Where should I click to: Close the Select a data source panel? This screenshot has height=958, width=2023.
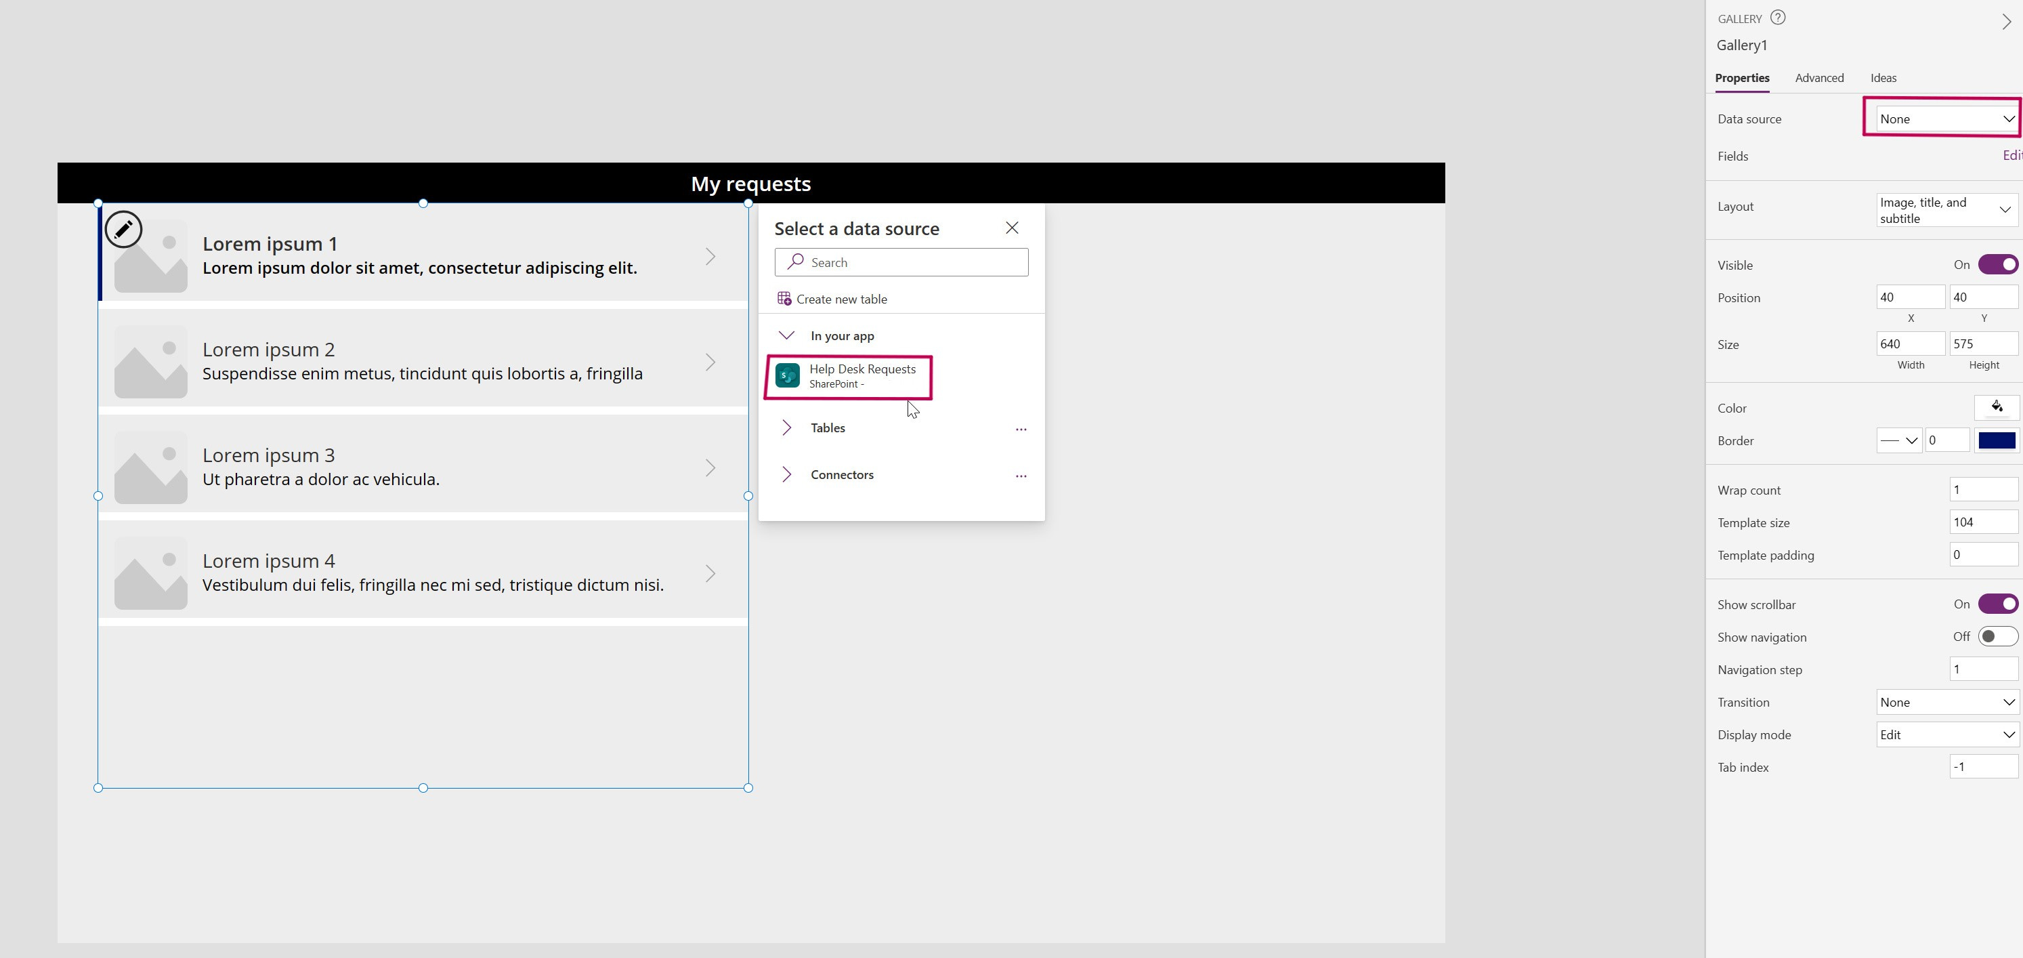coord(1012,228)
